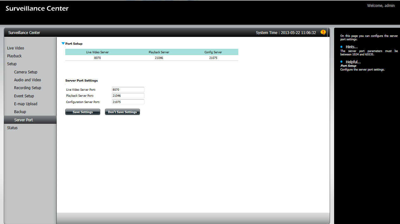Image resolution: width=400 pixels, height=224 pixels.
Task: Click the Surveillance Center header logo
Action: [37, 9]
